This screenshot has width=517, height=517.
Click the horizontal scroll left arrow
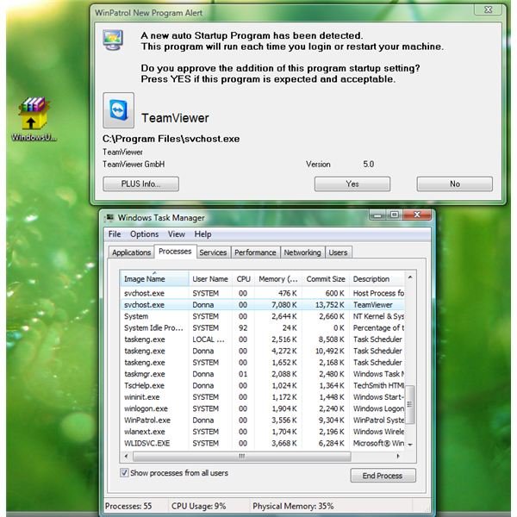click(127, 457)
